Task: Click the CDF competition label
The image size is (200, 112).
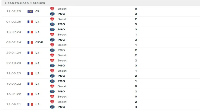Action: coord(39,42)
